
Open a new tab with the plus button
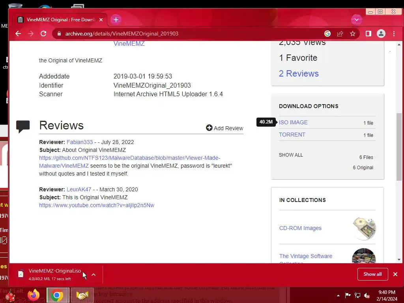pyautogui.click(x=116, y=20)
